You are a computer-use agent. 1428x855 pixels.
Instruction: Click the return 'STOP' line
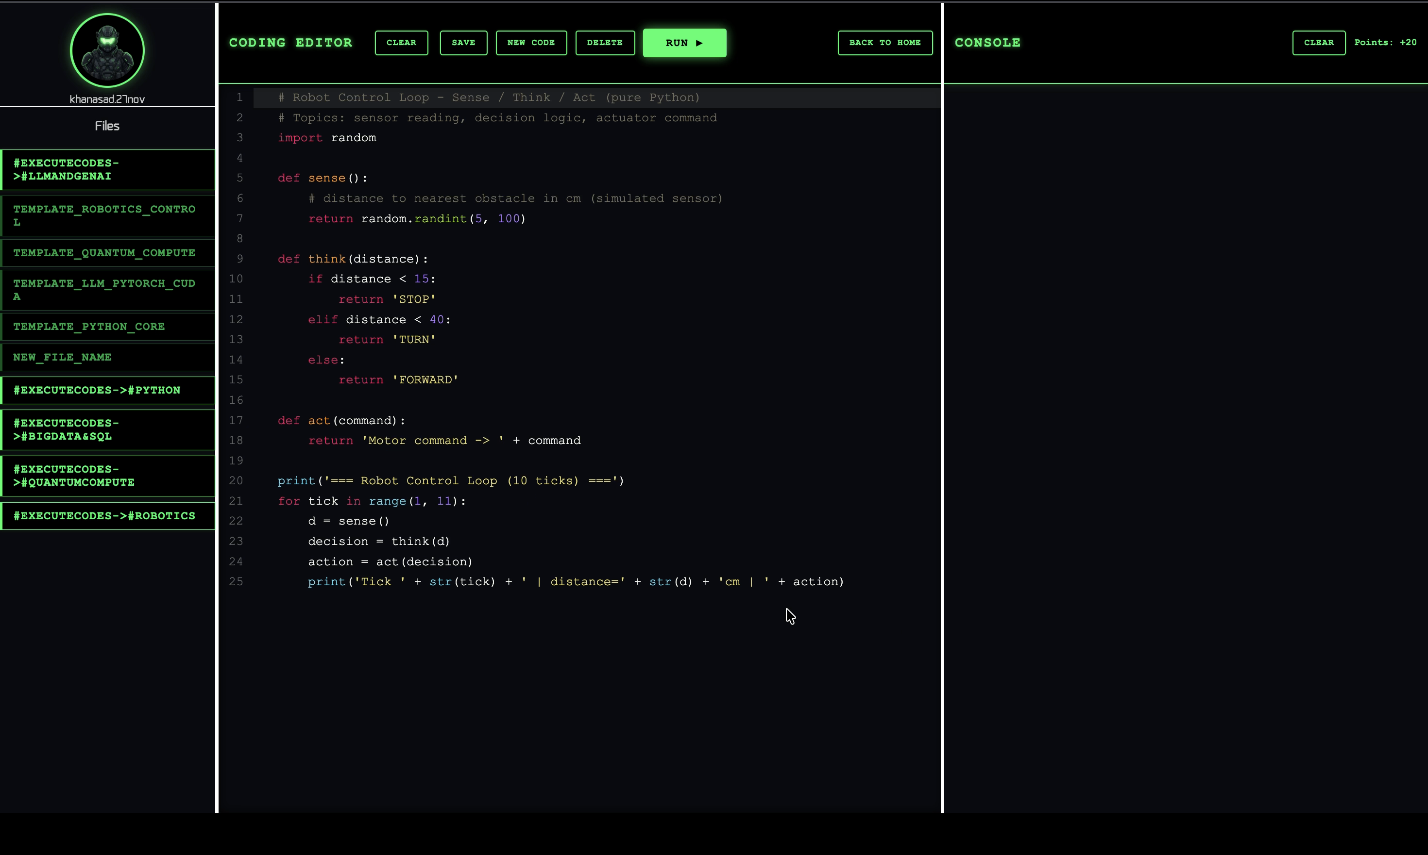tap(387, 299)
